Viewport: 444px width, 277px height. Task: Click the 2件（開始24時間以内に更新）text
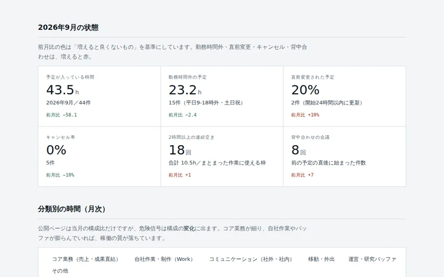click(x=327, y=102)
